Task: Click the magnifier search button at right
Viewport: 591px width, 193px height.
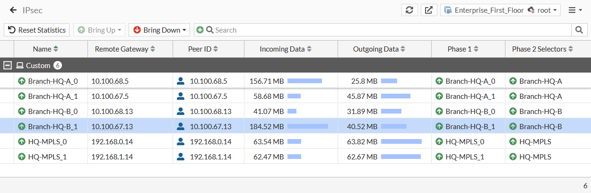Action: click(579, 30)
